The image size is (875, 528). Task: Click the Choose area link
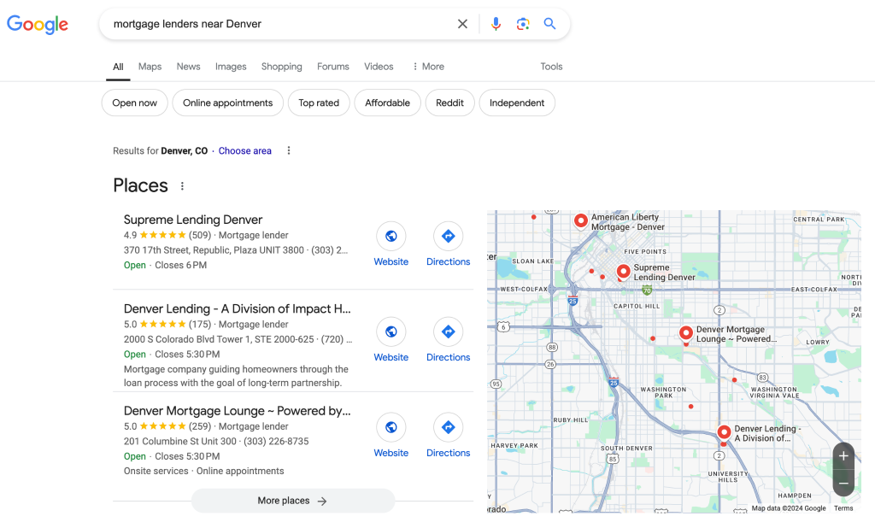click(244, 151)
